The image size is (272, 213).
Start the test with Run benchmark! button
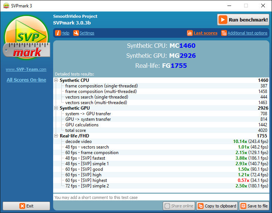point(243,20)
